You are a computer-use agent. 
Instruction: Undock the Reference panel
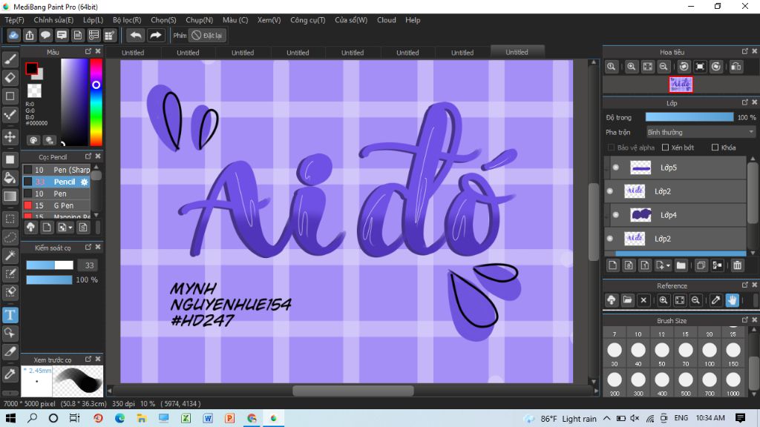pyautogui.click(x=745, y=285)
